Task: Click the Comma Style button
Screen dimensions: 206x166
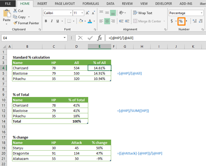Action: [187, 21]
